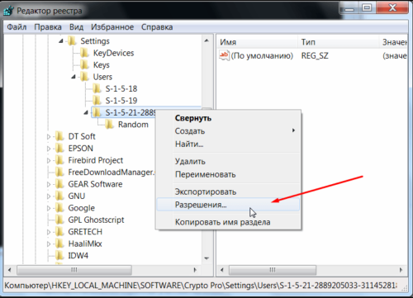The width and height of the screenshot is (413, 298).
Task: Click the IDW4 folder icon
Action: [x=59, y=256]
